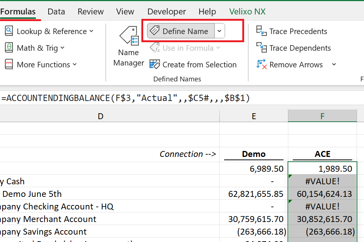The image size is (364, 242).
Task: Select the Connection --> label cell
Action: [109, 154]
